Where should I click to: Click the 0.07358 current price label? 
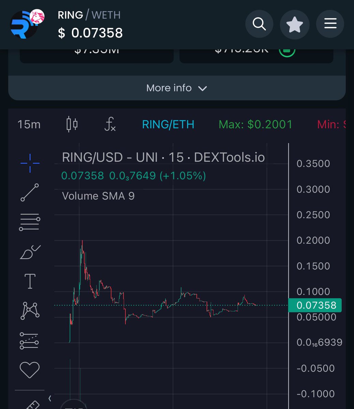315,305
